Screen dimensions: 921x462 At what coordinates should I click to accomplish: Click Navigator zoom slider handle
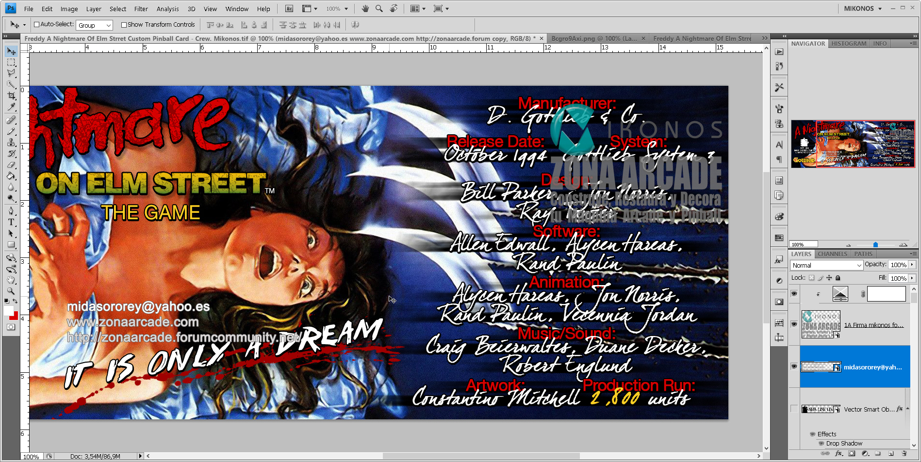click(x=875, y=245)
